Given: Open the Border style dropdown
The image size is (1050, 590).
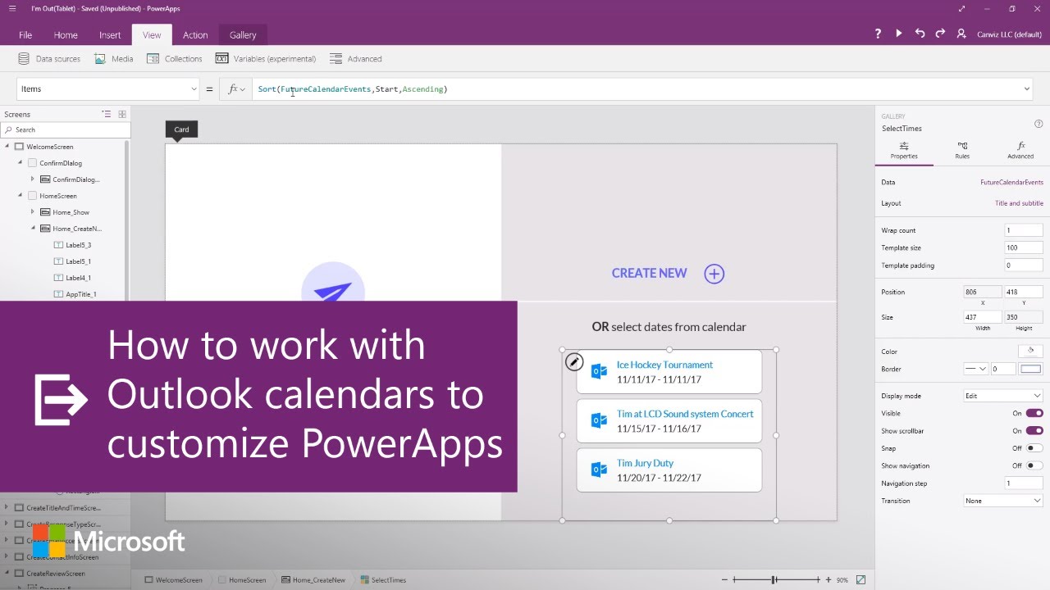Looking at the screenshot, I should point(975,369).
